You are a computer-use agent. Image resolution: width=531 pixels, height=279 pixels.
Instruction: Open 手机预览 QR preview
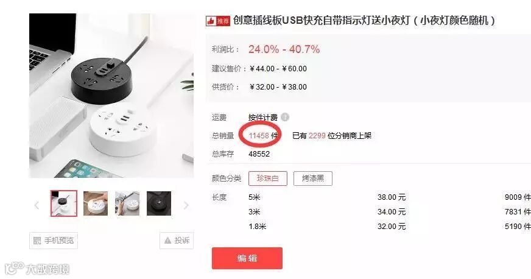coord(54,241)
